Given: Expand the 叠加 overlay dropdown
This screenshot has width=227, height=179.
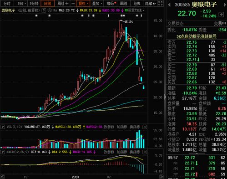Looking at the screenshot, I should [97, 3].
